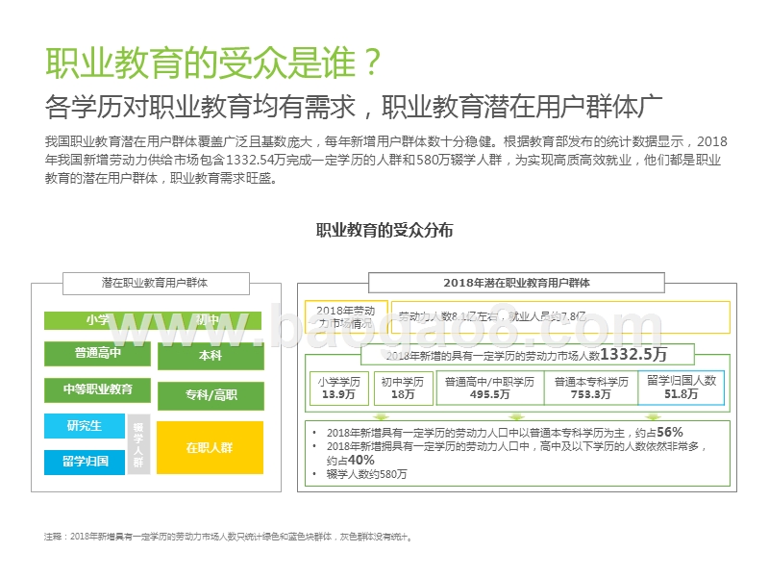Select the 留学归国人数 51.8万 cell
The height and width of the screenshot is (577, 769).
coord(682,388)
